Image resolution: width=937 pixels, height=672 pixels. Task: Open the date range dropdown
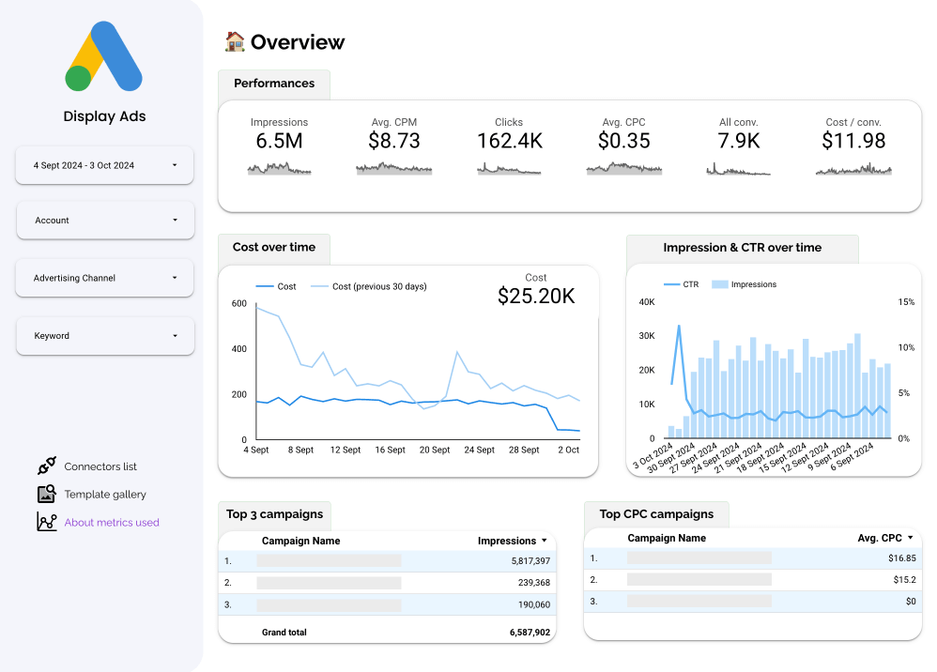(x=104, y=165)
